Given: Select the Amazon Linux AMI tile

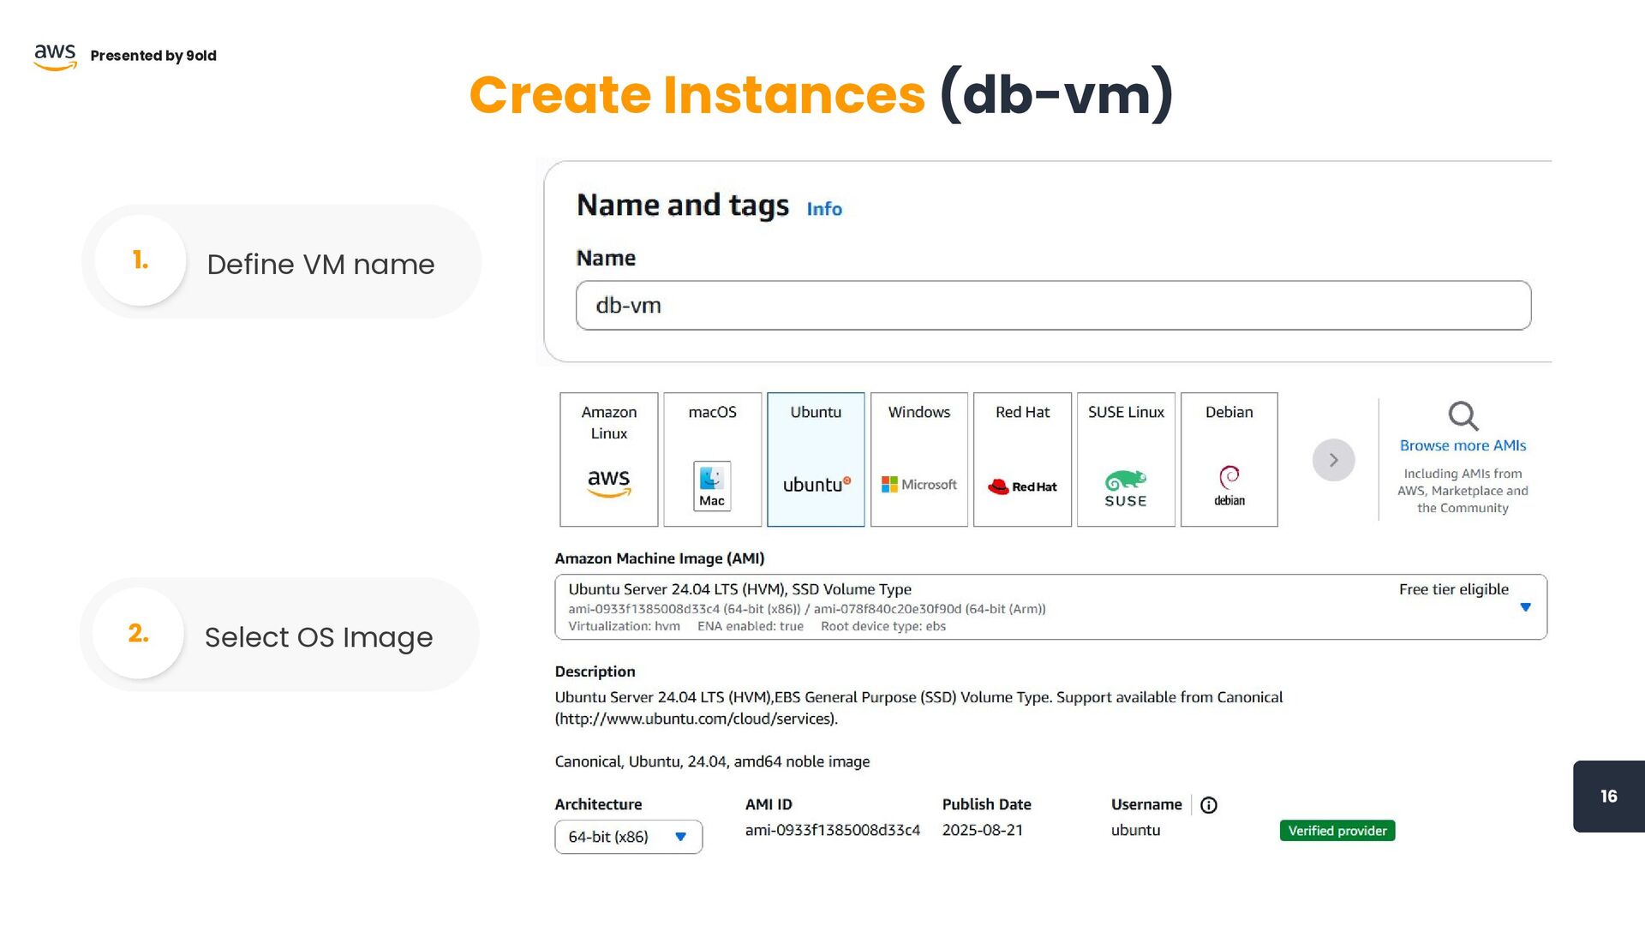Looking at the screenshot, I should [608, 460].
